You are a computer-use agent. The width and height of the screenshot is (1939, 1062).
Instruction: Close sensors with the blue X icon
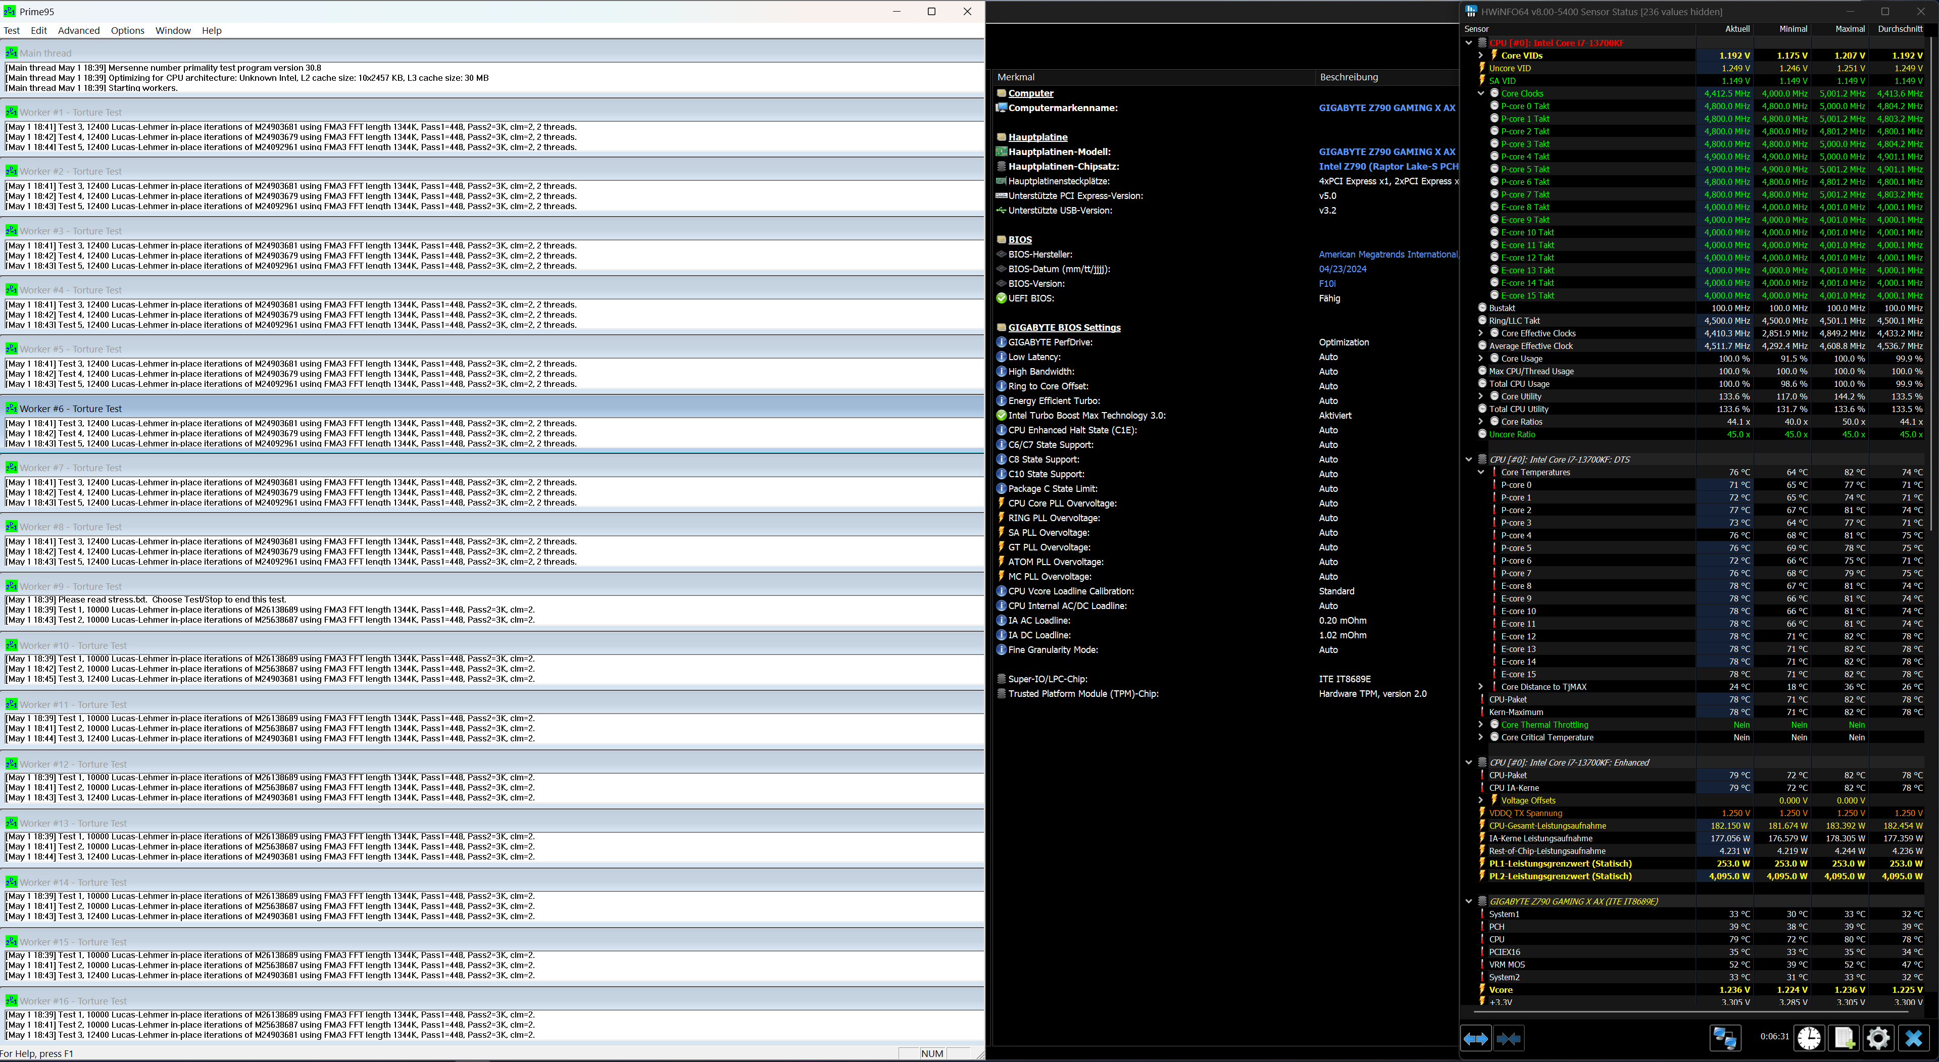click(x=1913, y=1039)
